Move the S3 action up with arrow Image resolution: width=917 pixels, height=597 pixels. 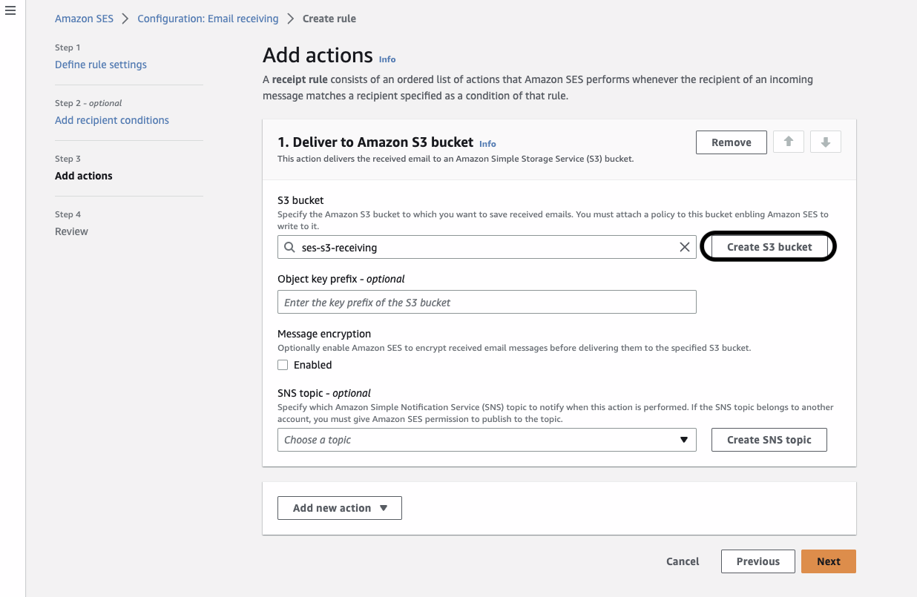789,142
